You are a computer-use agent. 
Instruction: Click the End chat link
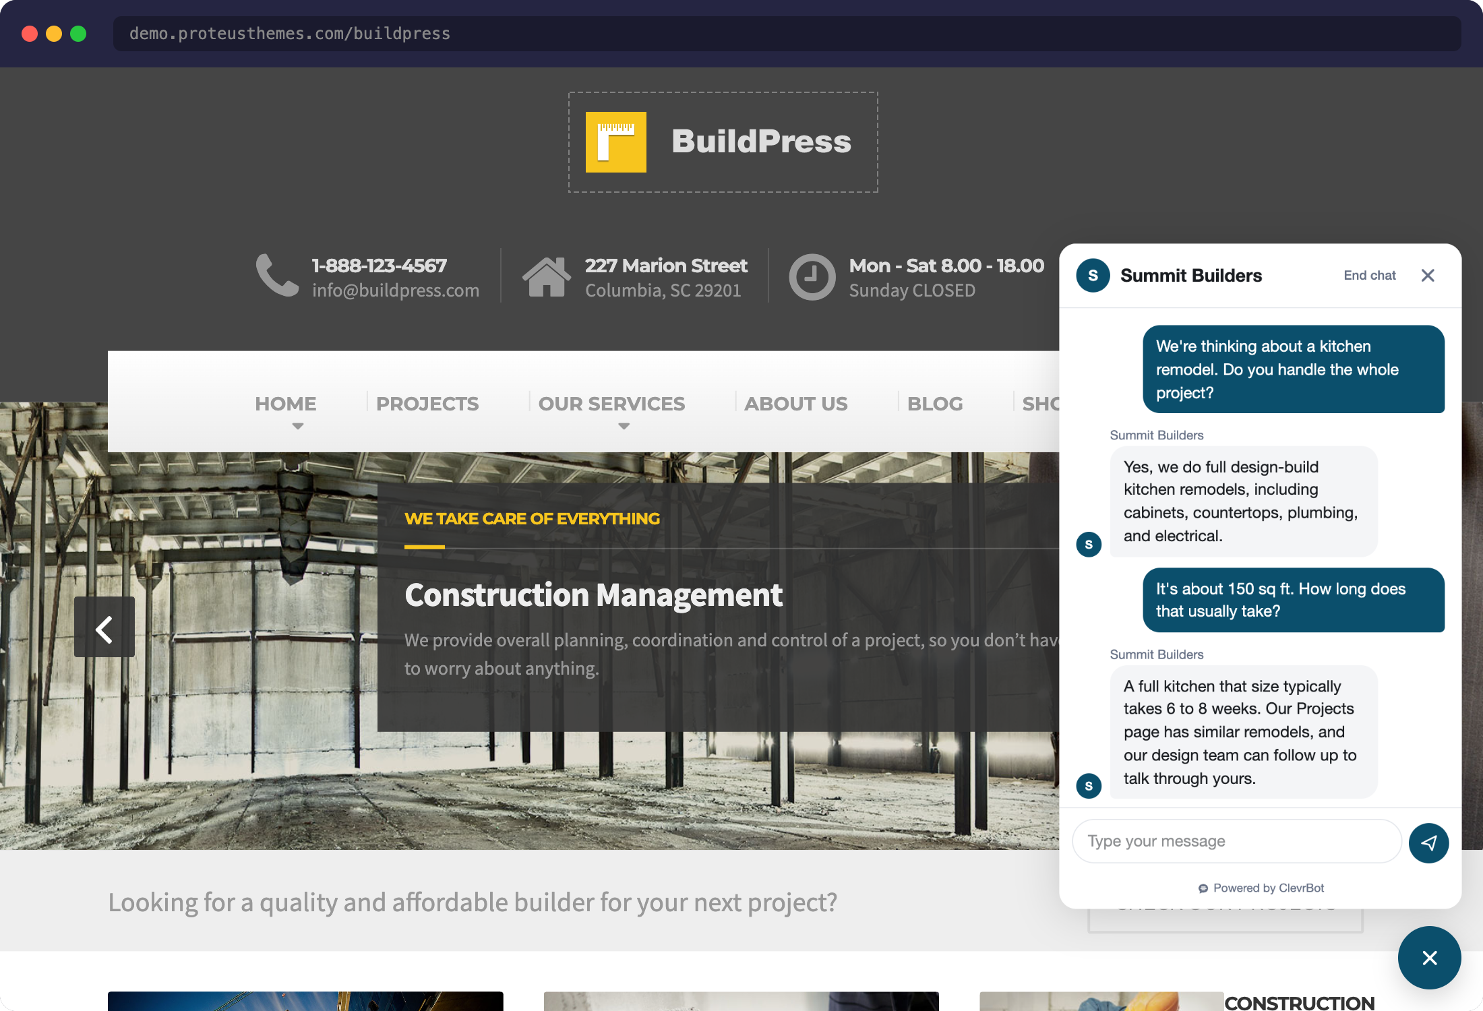1369,275
